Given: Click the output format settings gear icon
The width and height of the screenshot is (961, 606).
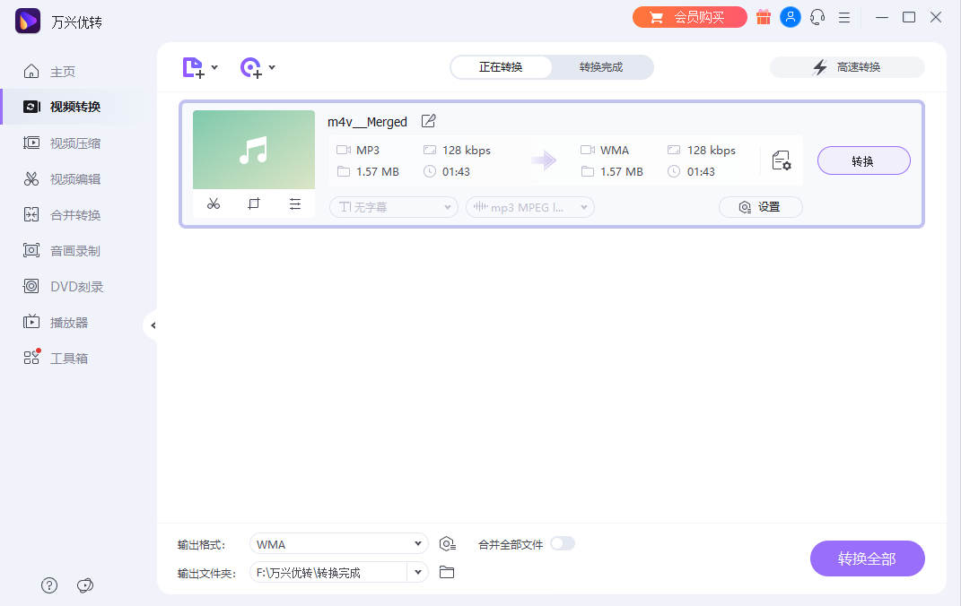Looking at the screenshot, I should point(448,543).
